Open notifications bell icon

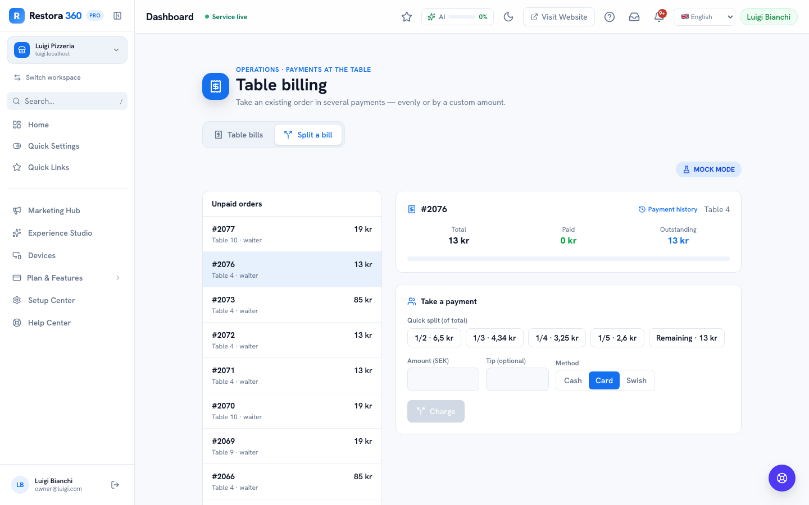click(659, 17)
